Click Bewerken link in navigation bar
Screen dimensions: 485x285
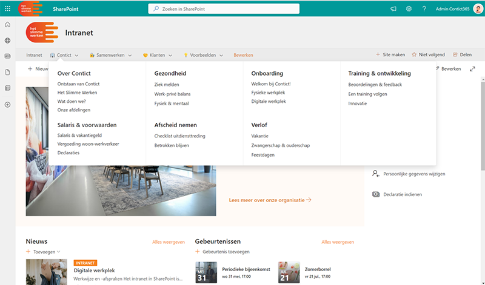pos(243,55)
